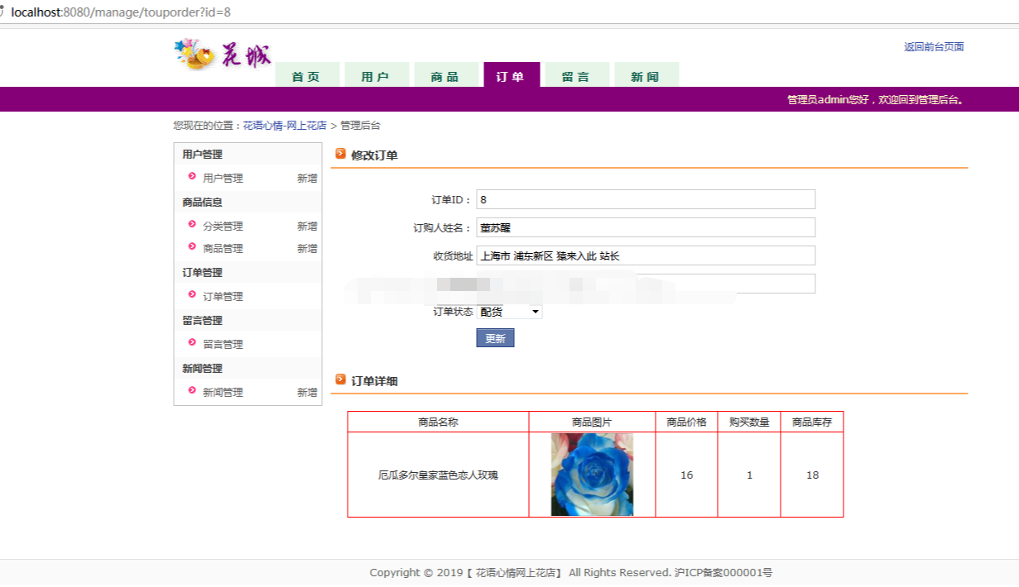Click 新增 next to 新闻管理
The image size is (1019, 587).
307,392
